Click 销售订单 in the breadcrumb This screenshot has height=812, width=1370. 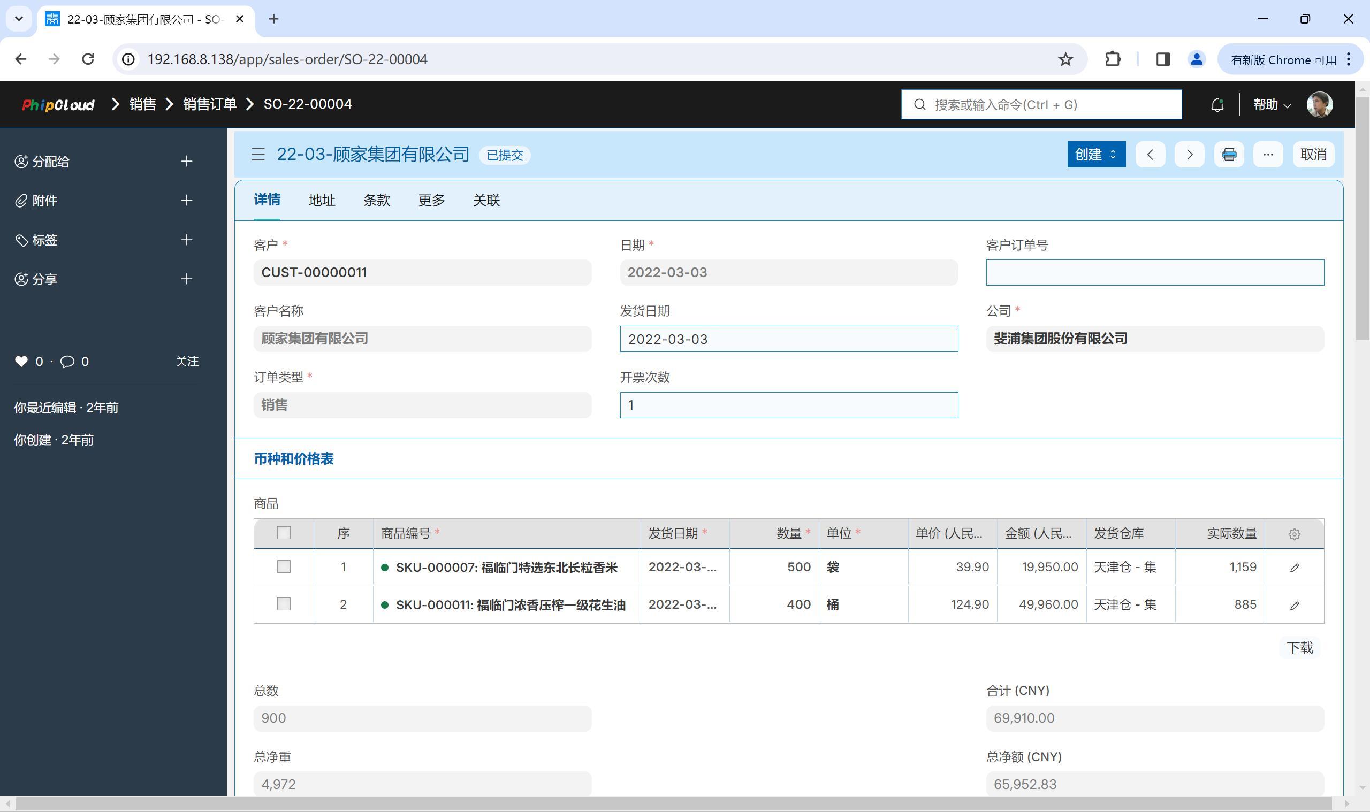point(210,104)
